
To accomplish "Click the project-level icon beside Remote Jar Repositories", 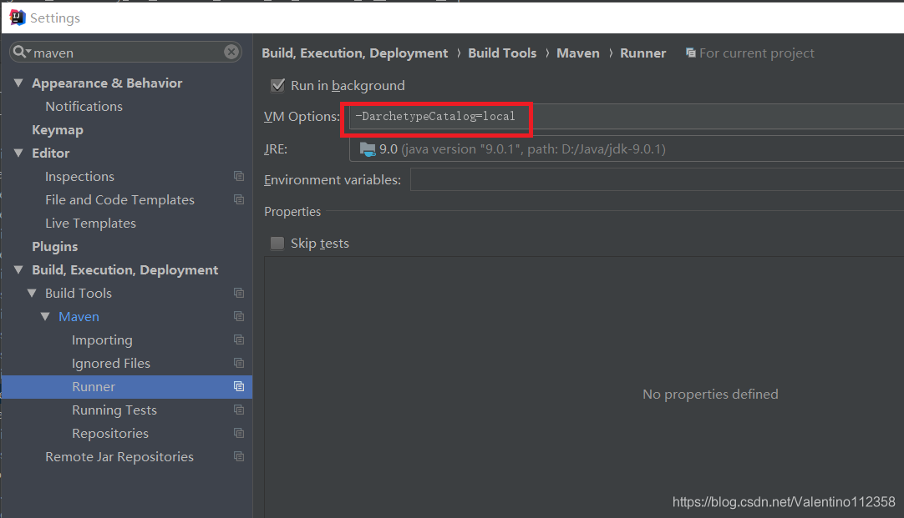I will pos(239,456).
